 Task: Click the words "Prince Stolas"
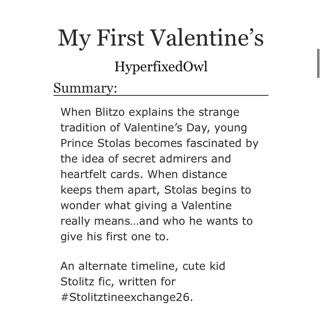[95, 143]
